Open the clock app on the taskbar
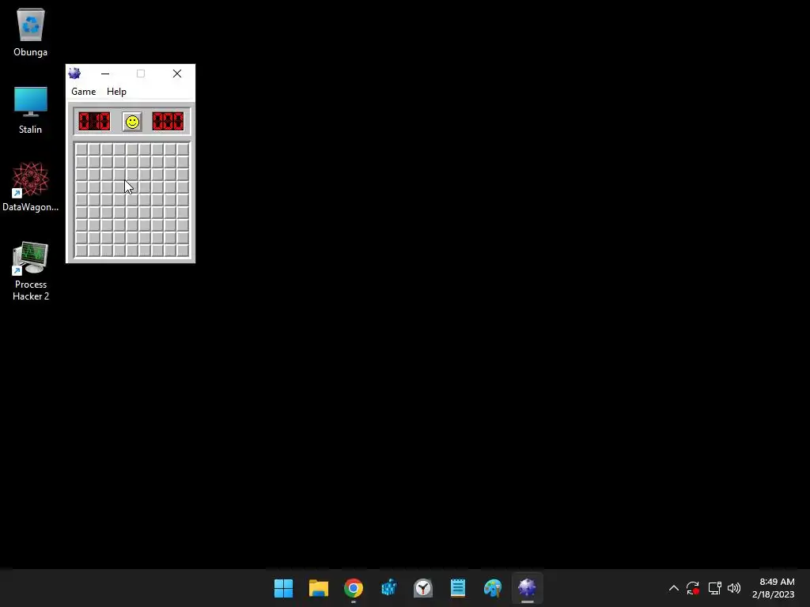 pyautogui.click(x=423, y=588)
